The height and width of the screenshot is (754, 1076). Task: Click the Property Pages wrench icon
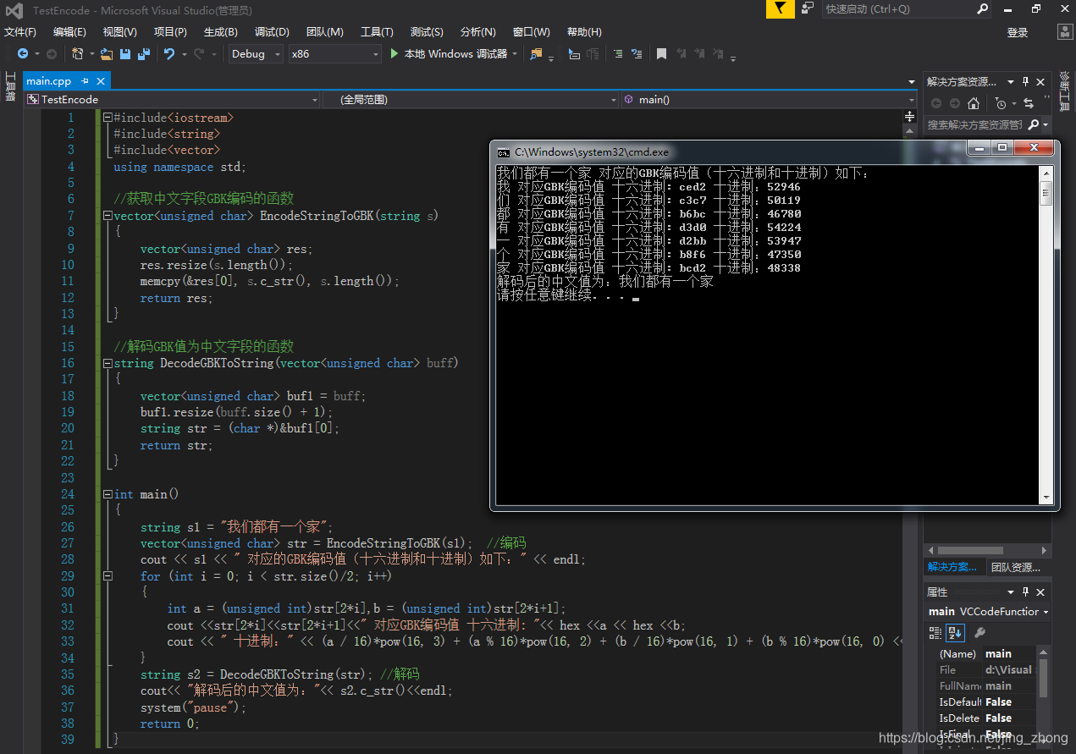click(979, 632)
